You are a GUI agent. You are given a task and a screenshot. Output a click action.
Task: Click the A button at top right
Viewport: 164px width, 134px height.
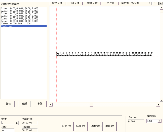(x=161, y=3)
